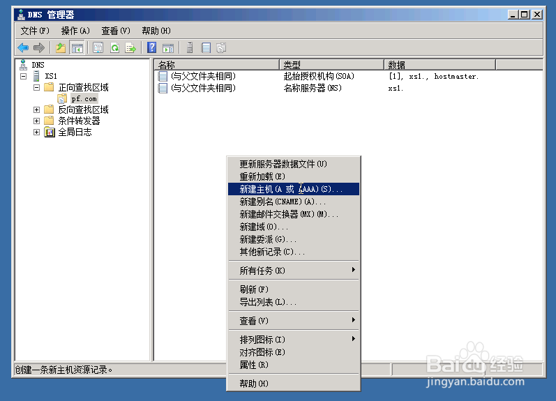
Task: Click the green Refresh toolbar icon
Action: (x=114, y=47)
